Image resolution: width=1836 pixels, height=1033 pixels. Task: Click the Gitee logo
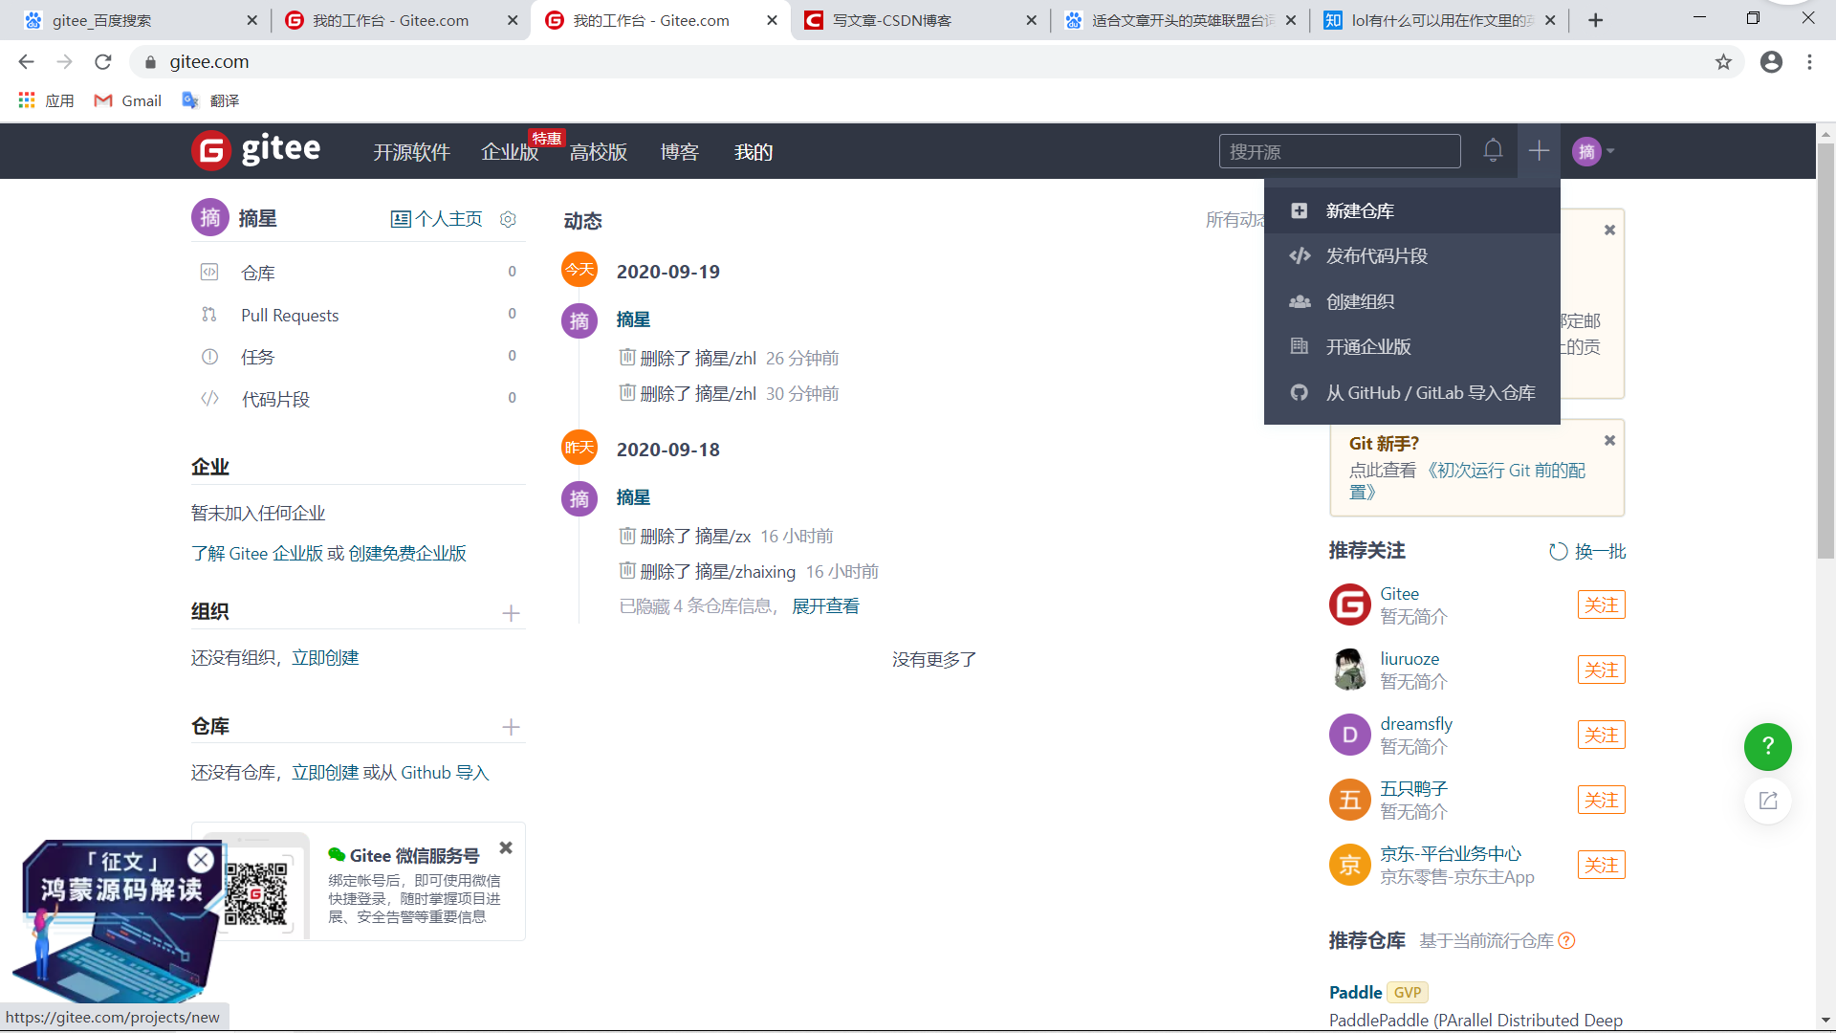click(255, 150)
